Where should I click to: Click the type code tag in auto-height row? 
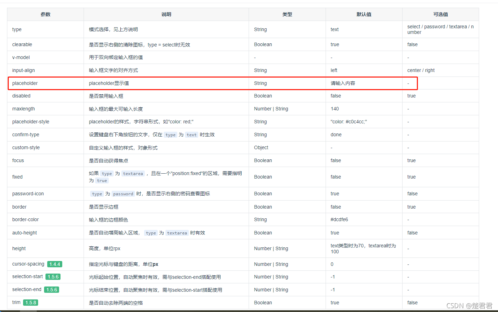coord(151,233)
